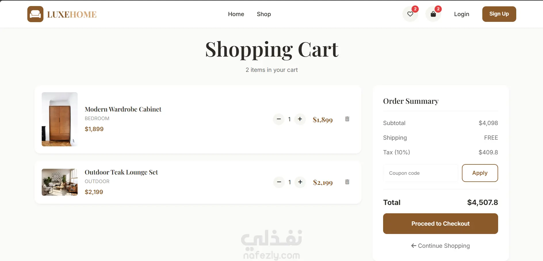Screen dimensions: 543x261
Task: Decrease Modern Wardrobe Cabinet quantity
Action: 279,119
